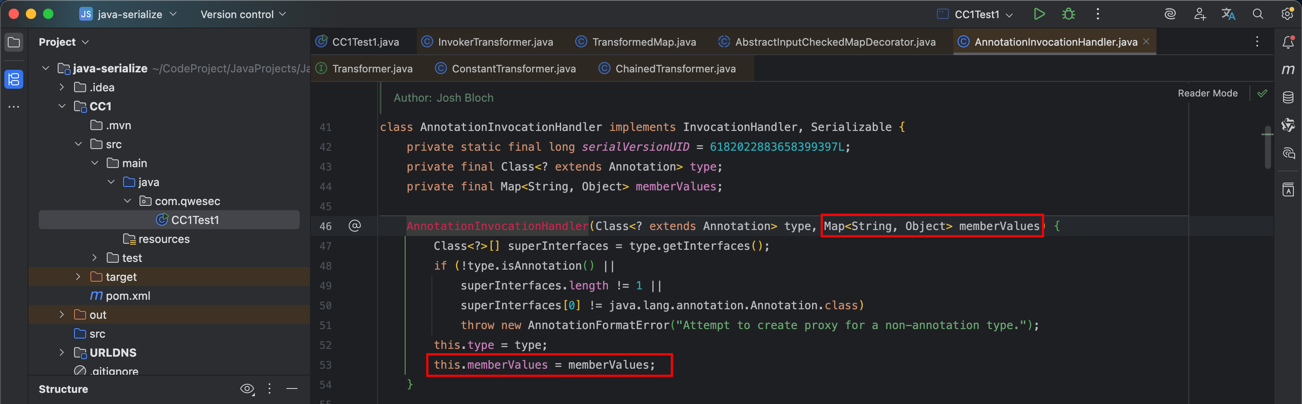Open IDE settings gear

[1287, 14]
